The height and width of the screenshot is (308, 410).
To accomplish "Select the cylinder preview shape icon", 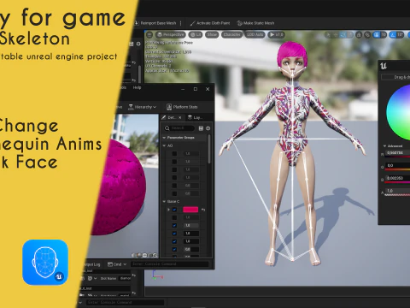I will pyautogui.click(x=133, y=255).
